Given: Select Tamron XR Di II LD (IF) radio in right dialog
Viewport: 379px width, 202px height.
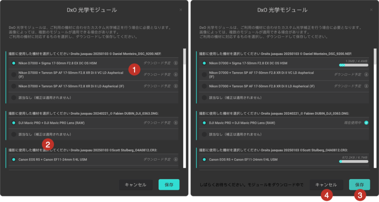Looking at the screenshot, I should (x=204, y=86).
